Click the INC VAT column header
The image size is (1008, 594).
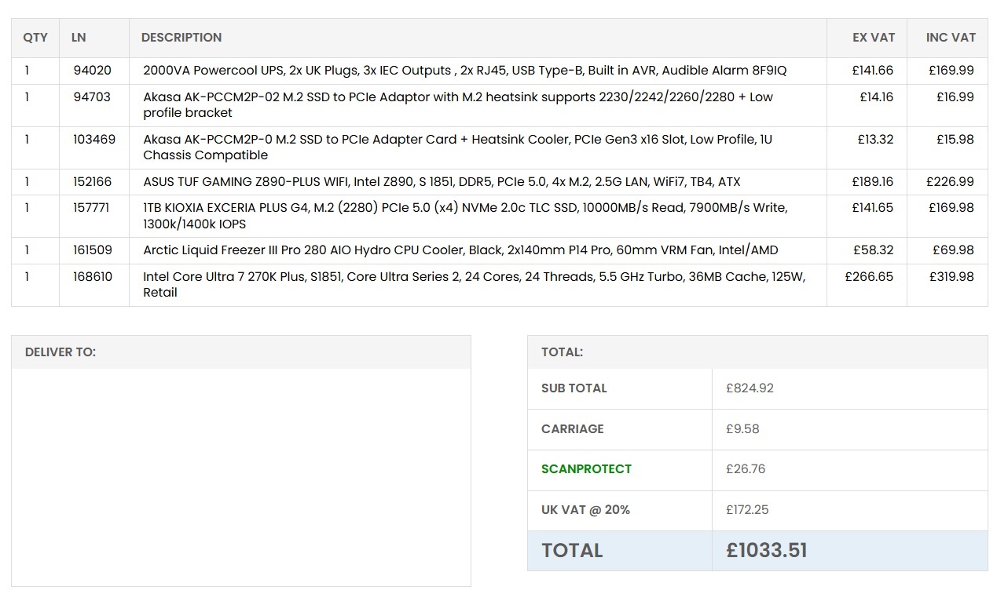(x=951, y=38)
